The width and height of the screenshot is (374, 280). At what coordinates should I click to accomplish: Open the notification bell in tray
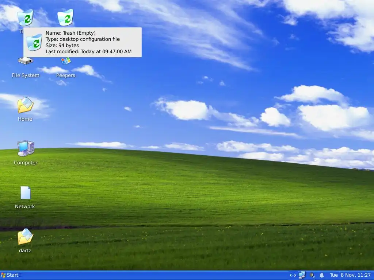coord(321,275)
